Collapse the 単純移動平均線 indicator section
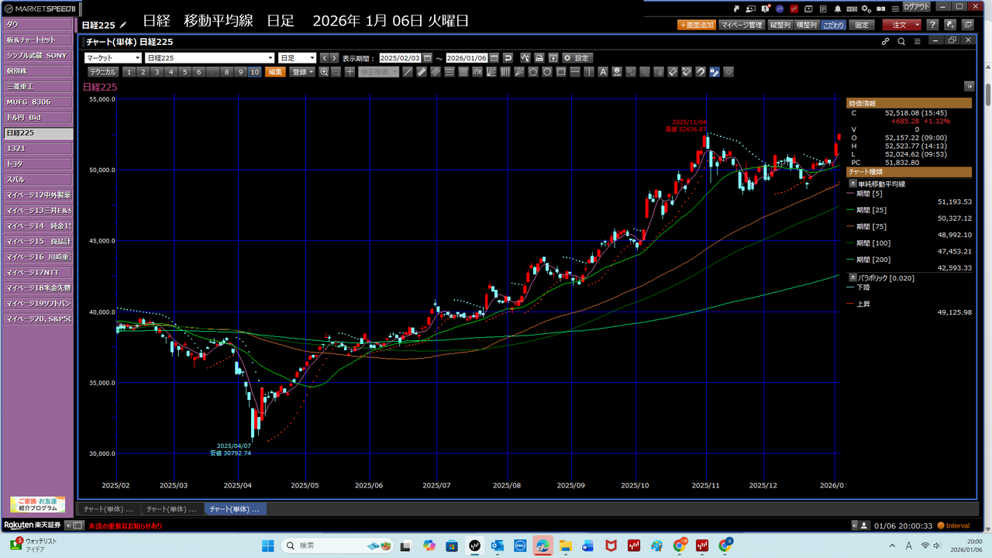992x558 pixels. pyautogui.click(x=853, y=184)
